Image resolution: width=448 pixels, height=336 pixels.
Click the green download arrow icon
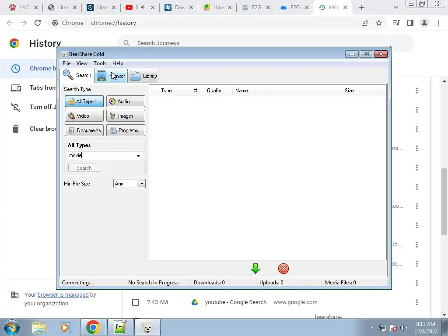(255, 269)
